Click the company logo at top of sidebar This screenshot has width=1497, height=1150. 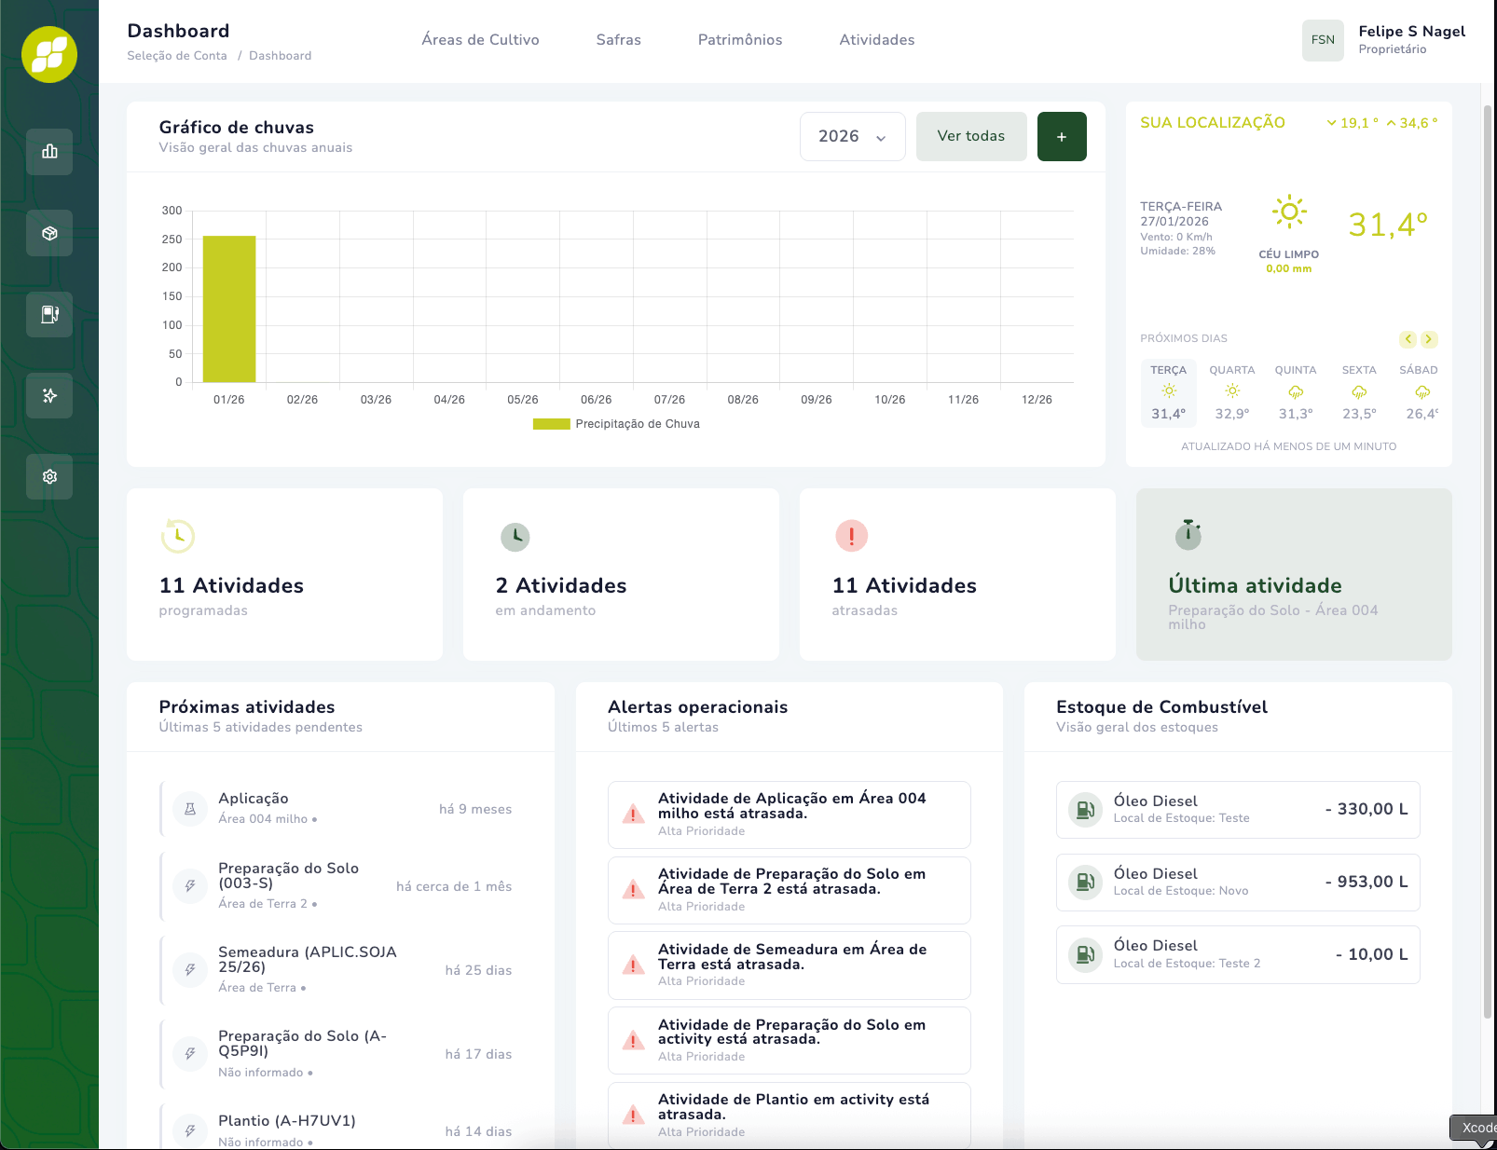click(x=48, y=54)
